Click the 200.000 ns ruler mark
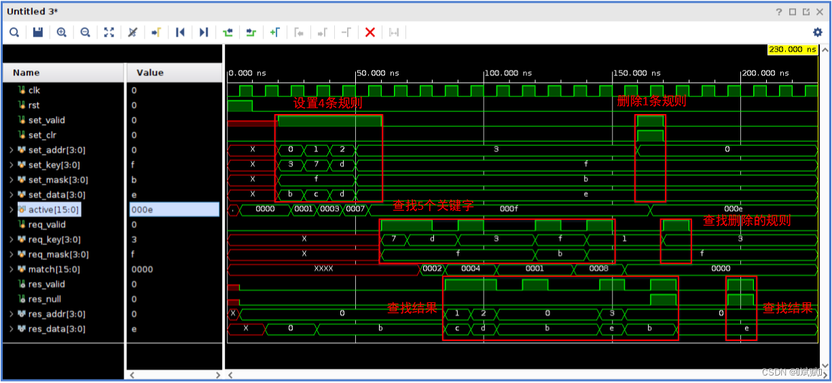Viewport: 832px width, 383px height. 765,73
